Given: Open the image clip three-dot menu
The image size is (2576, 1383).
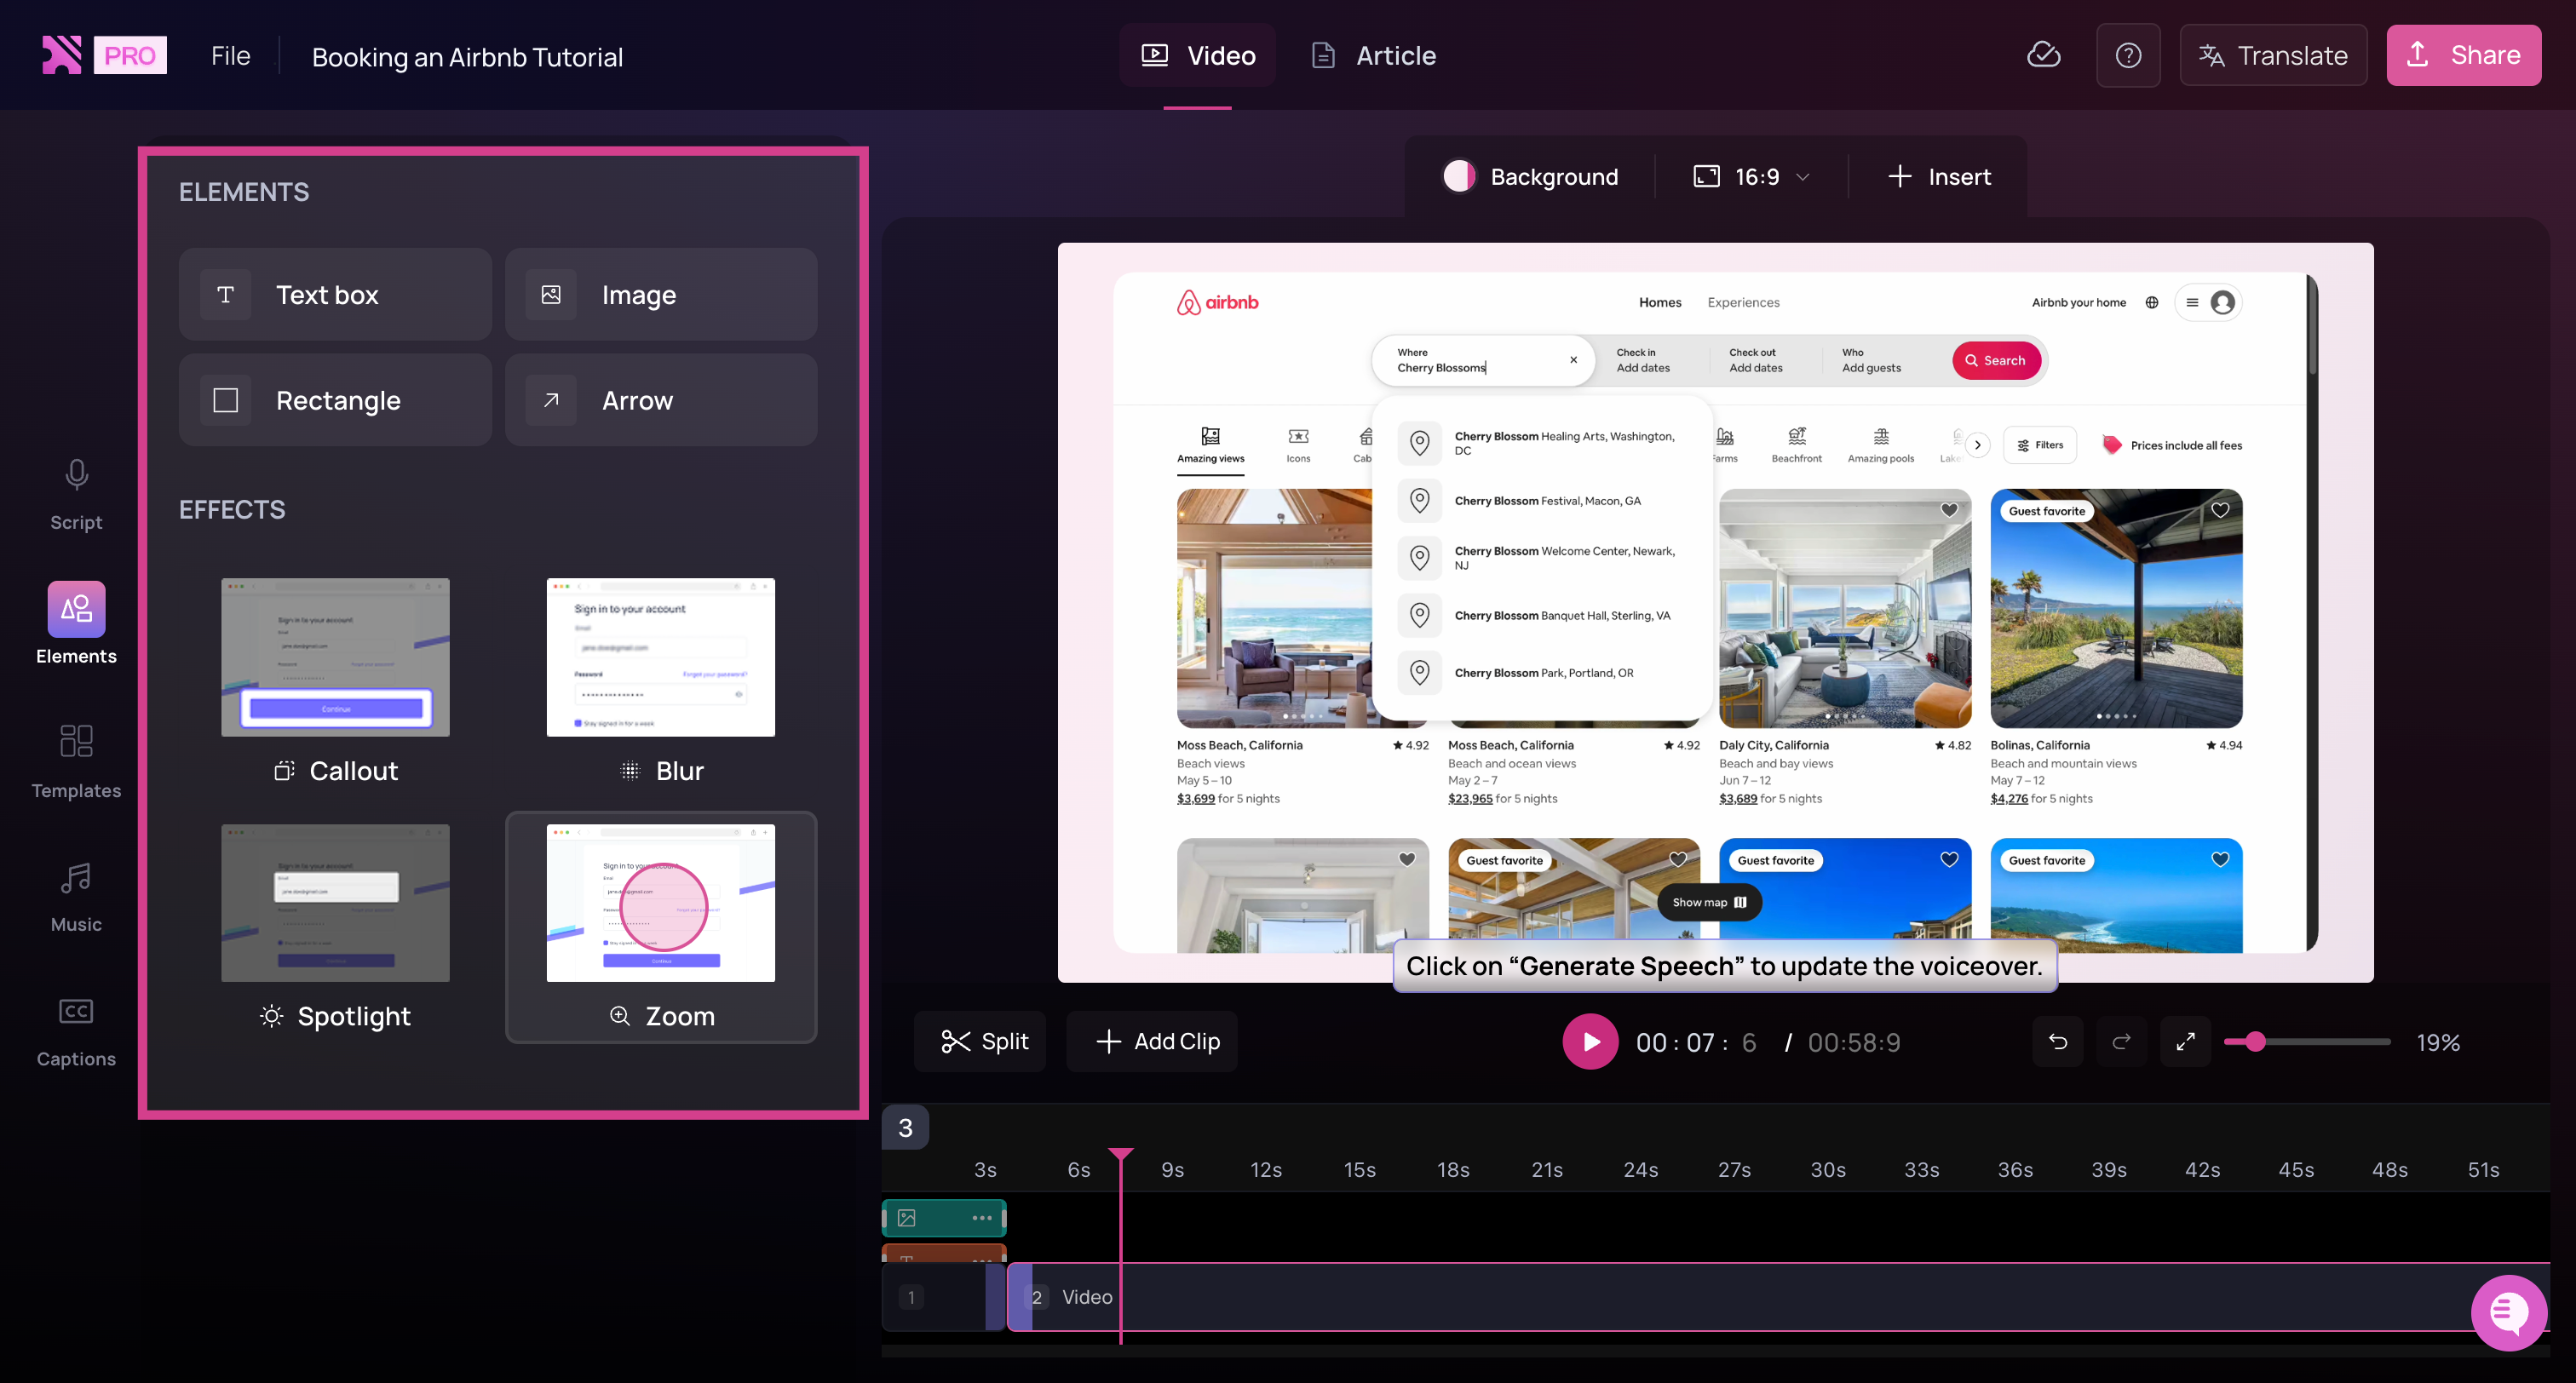Looking at the screenshot, I should point(981,1218).
